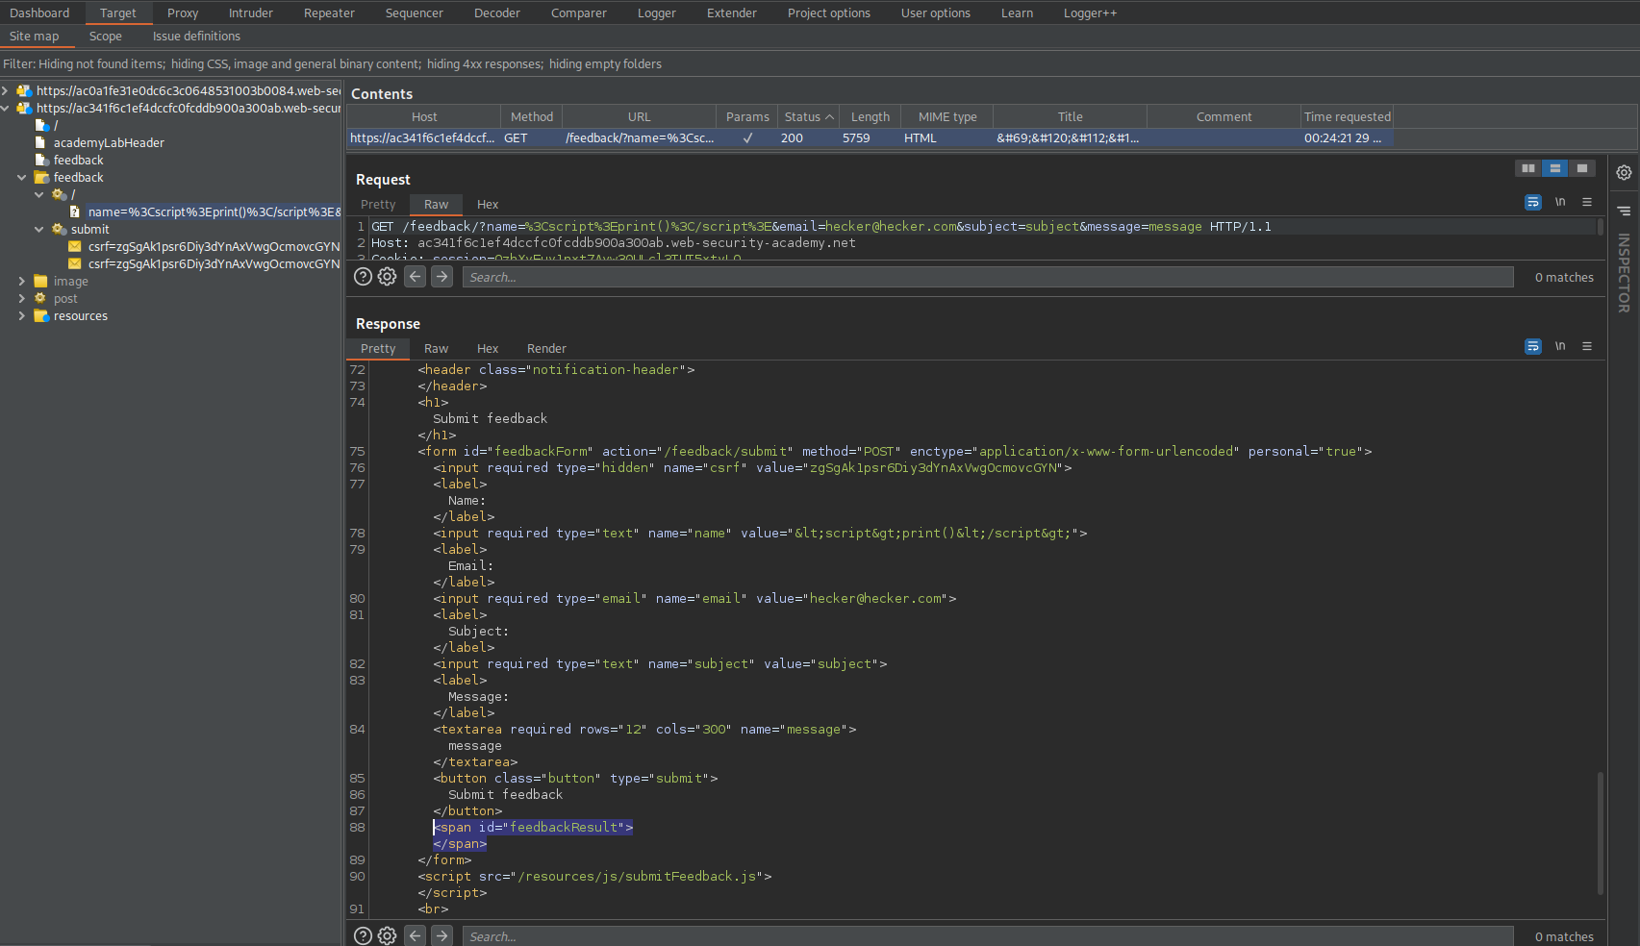Click the page icon beside academyLabHeader
This screenshot has height=946, width=1640.
40,143
